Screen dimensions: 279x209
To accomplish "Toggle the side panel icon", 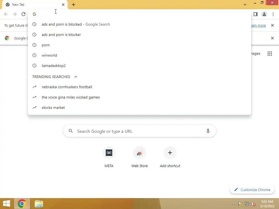I will (x=256, y=14).
